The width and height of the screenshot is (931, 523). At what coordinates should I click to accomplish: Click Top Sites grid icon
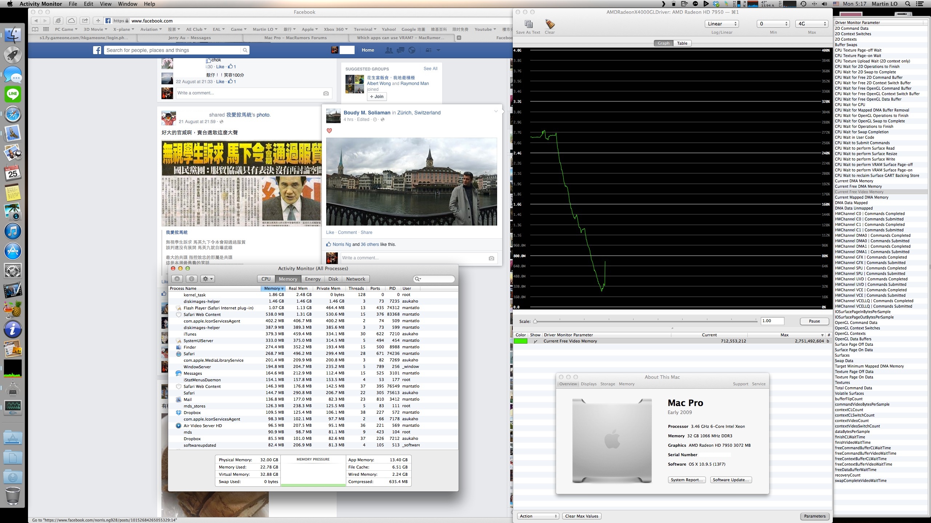point(46,29)
